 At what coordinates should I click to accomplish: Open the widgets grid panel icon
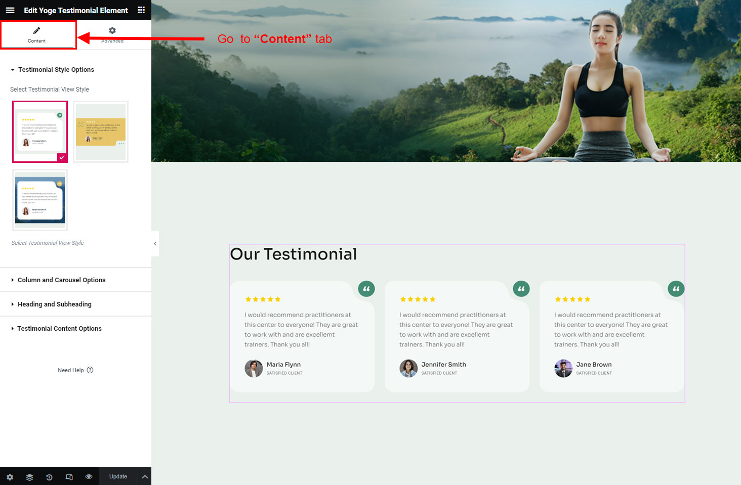(x=141, y=10)
